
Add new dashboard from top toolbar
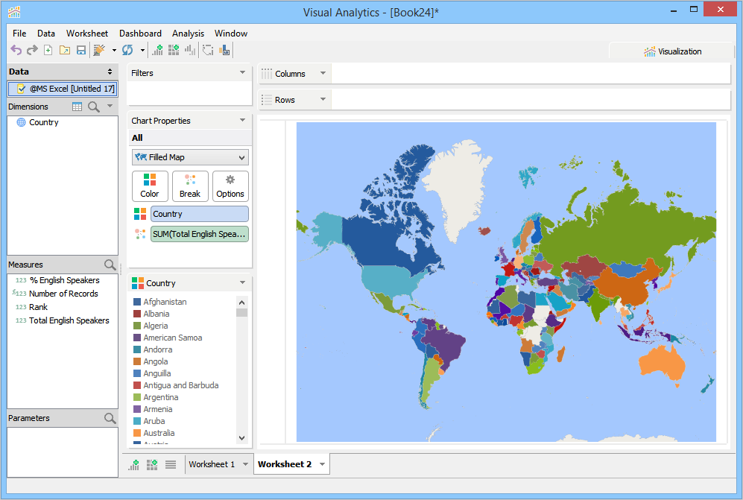tap(174, 50)
